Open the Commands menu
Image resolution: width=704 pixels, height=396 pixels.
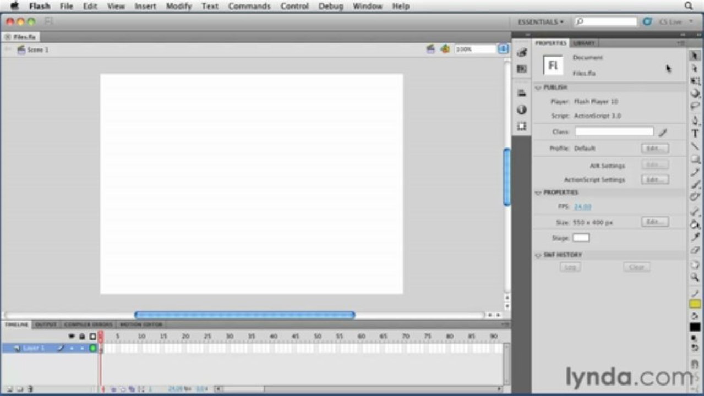(x=249, y=6)
